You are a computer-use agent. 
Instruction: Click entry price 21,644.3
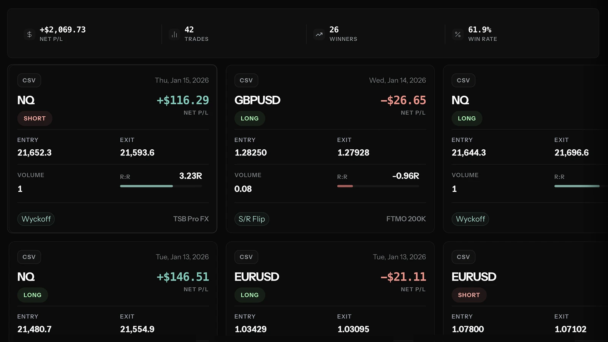point(469,153)
